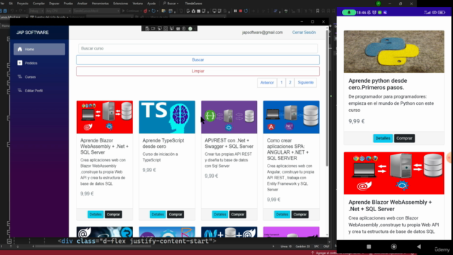Image resolution: width=453 pixels, height=255 pixels.
Task: Click the japsoftware@gmail.com account text
Action: click(x=263, y=33)
